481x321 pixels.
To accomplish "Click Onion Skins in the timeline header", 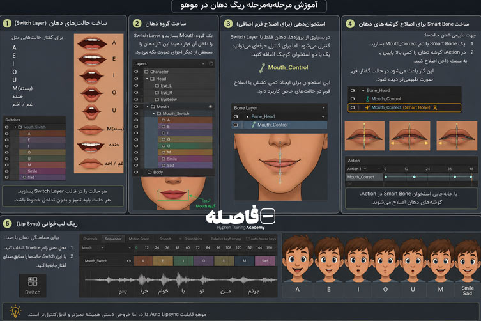I will [x=194, y=239].
